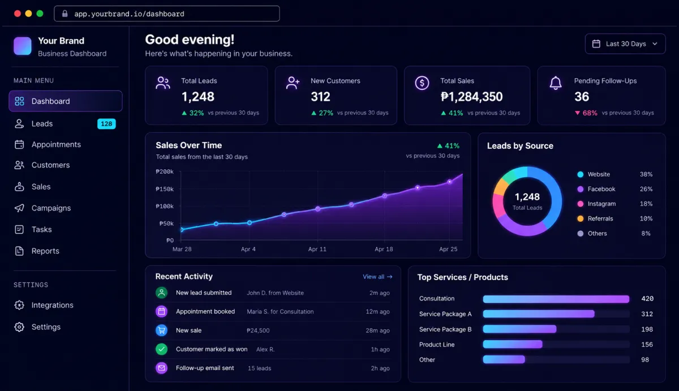The image size is (679, 391).
Task: Open the Last 30 Days dropdown
Action: click(625, 44)
